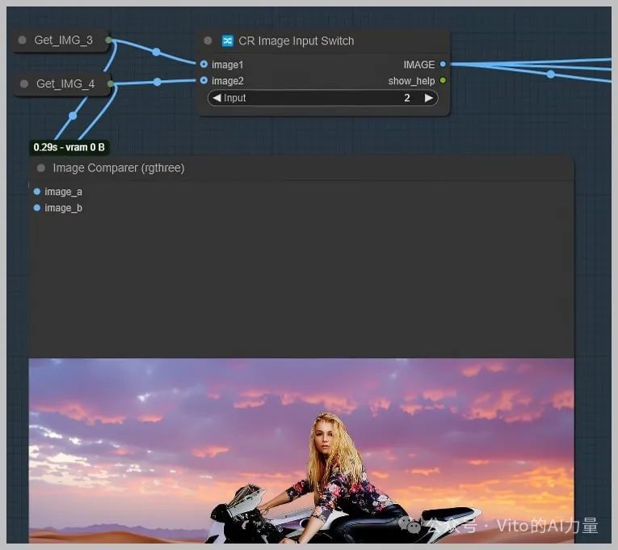Viewport: 618px width, 550px height.
Task: Click the image1 label
Action: point(228,65)
